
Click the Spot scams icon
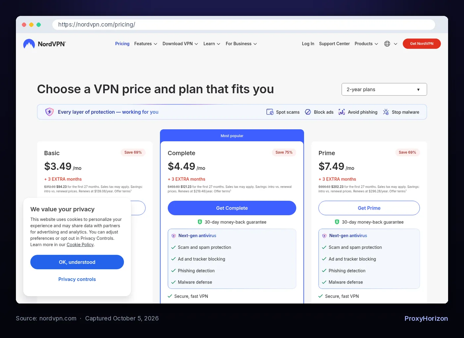click(270, 112)
